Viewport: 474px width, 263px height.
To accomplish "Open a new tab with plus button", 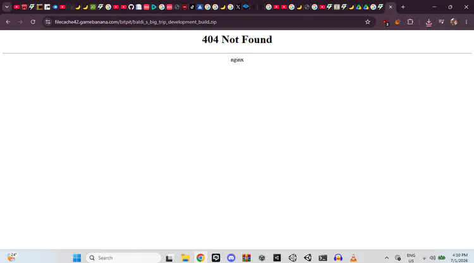I will tap(403, 7).
